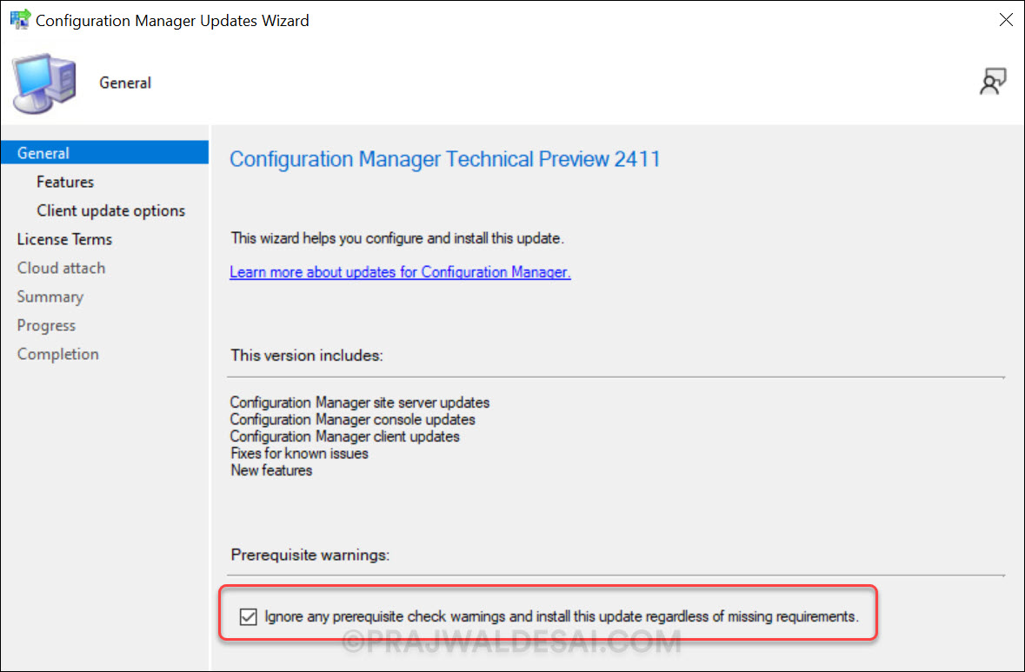Image resolution: width=1025 pixels, height=672 pixels.
Task: Click the Configuration Manager title bar icon
Action: [x=20, y=20]
